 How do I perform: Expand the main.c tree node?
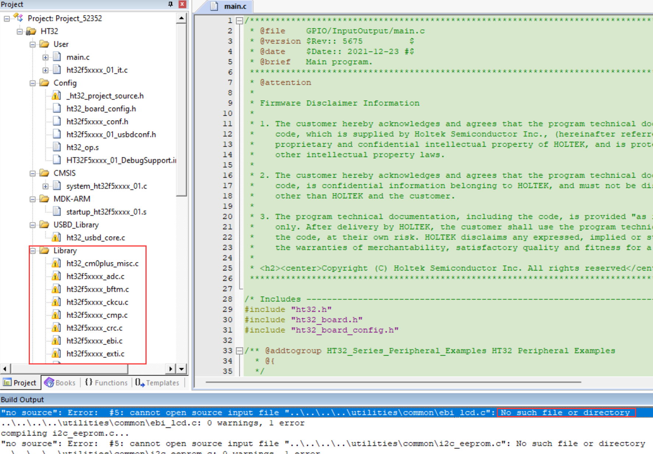[x=45, y=57]
